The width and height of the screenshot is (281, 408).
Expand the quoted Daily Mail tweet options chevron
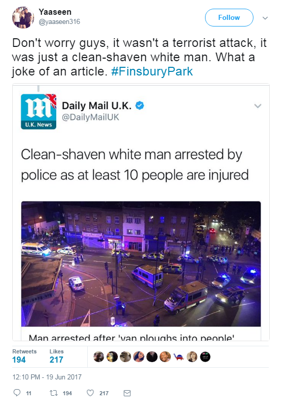pos(258,106)
